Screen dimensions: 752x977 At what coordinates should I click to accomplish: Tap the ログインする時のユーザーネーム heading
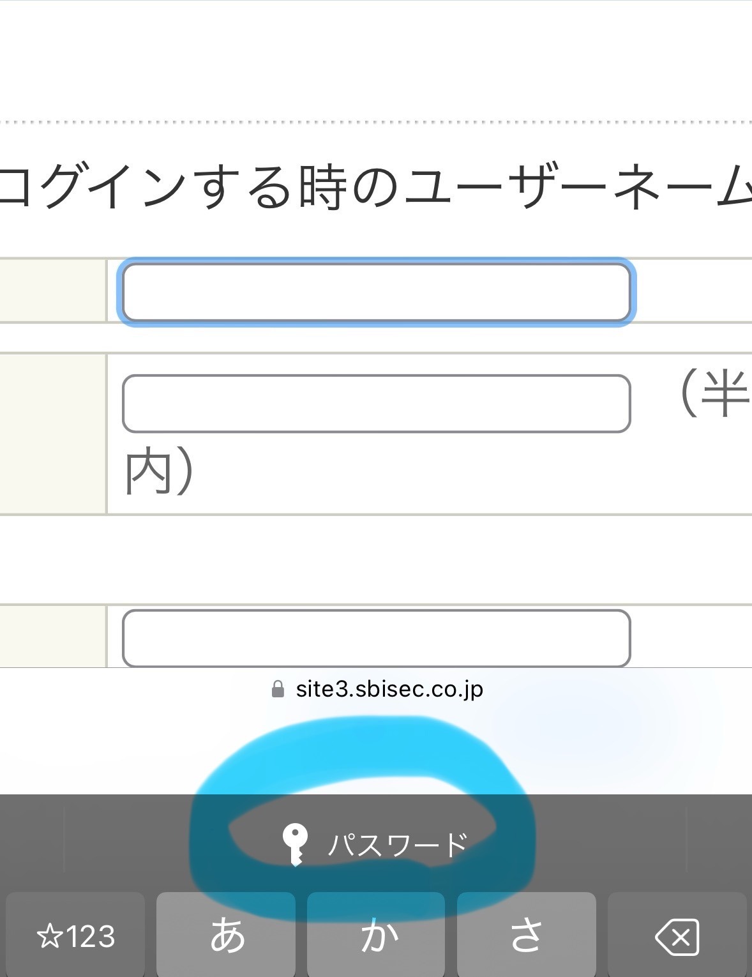tap(376, 187)
